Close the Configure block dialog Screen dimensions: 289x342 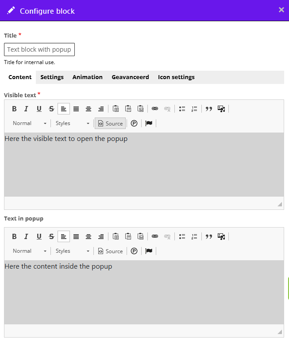click(281, 10)
